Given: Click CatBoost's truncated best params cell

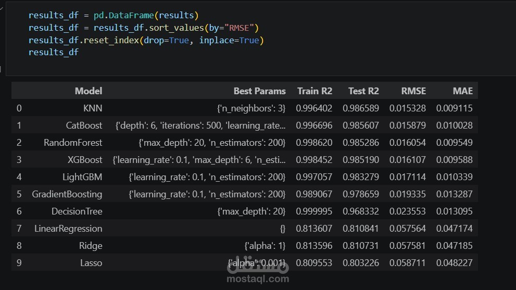Looking at the screenshot, I should 200,125.
